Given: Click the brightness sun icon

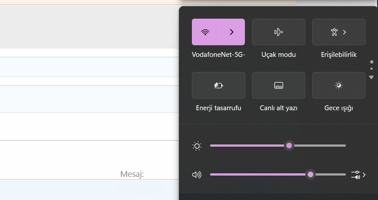Looking at the screenshot, I should (197, 146).
